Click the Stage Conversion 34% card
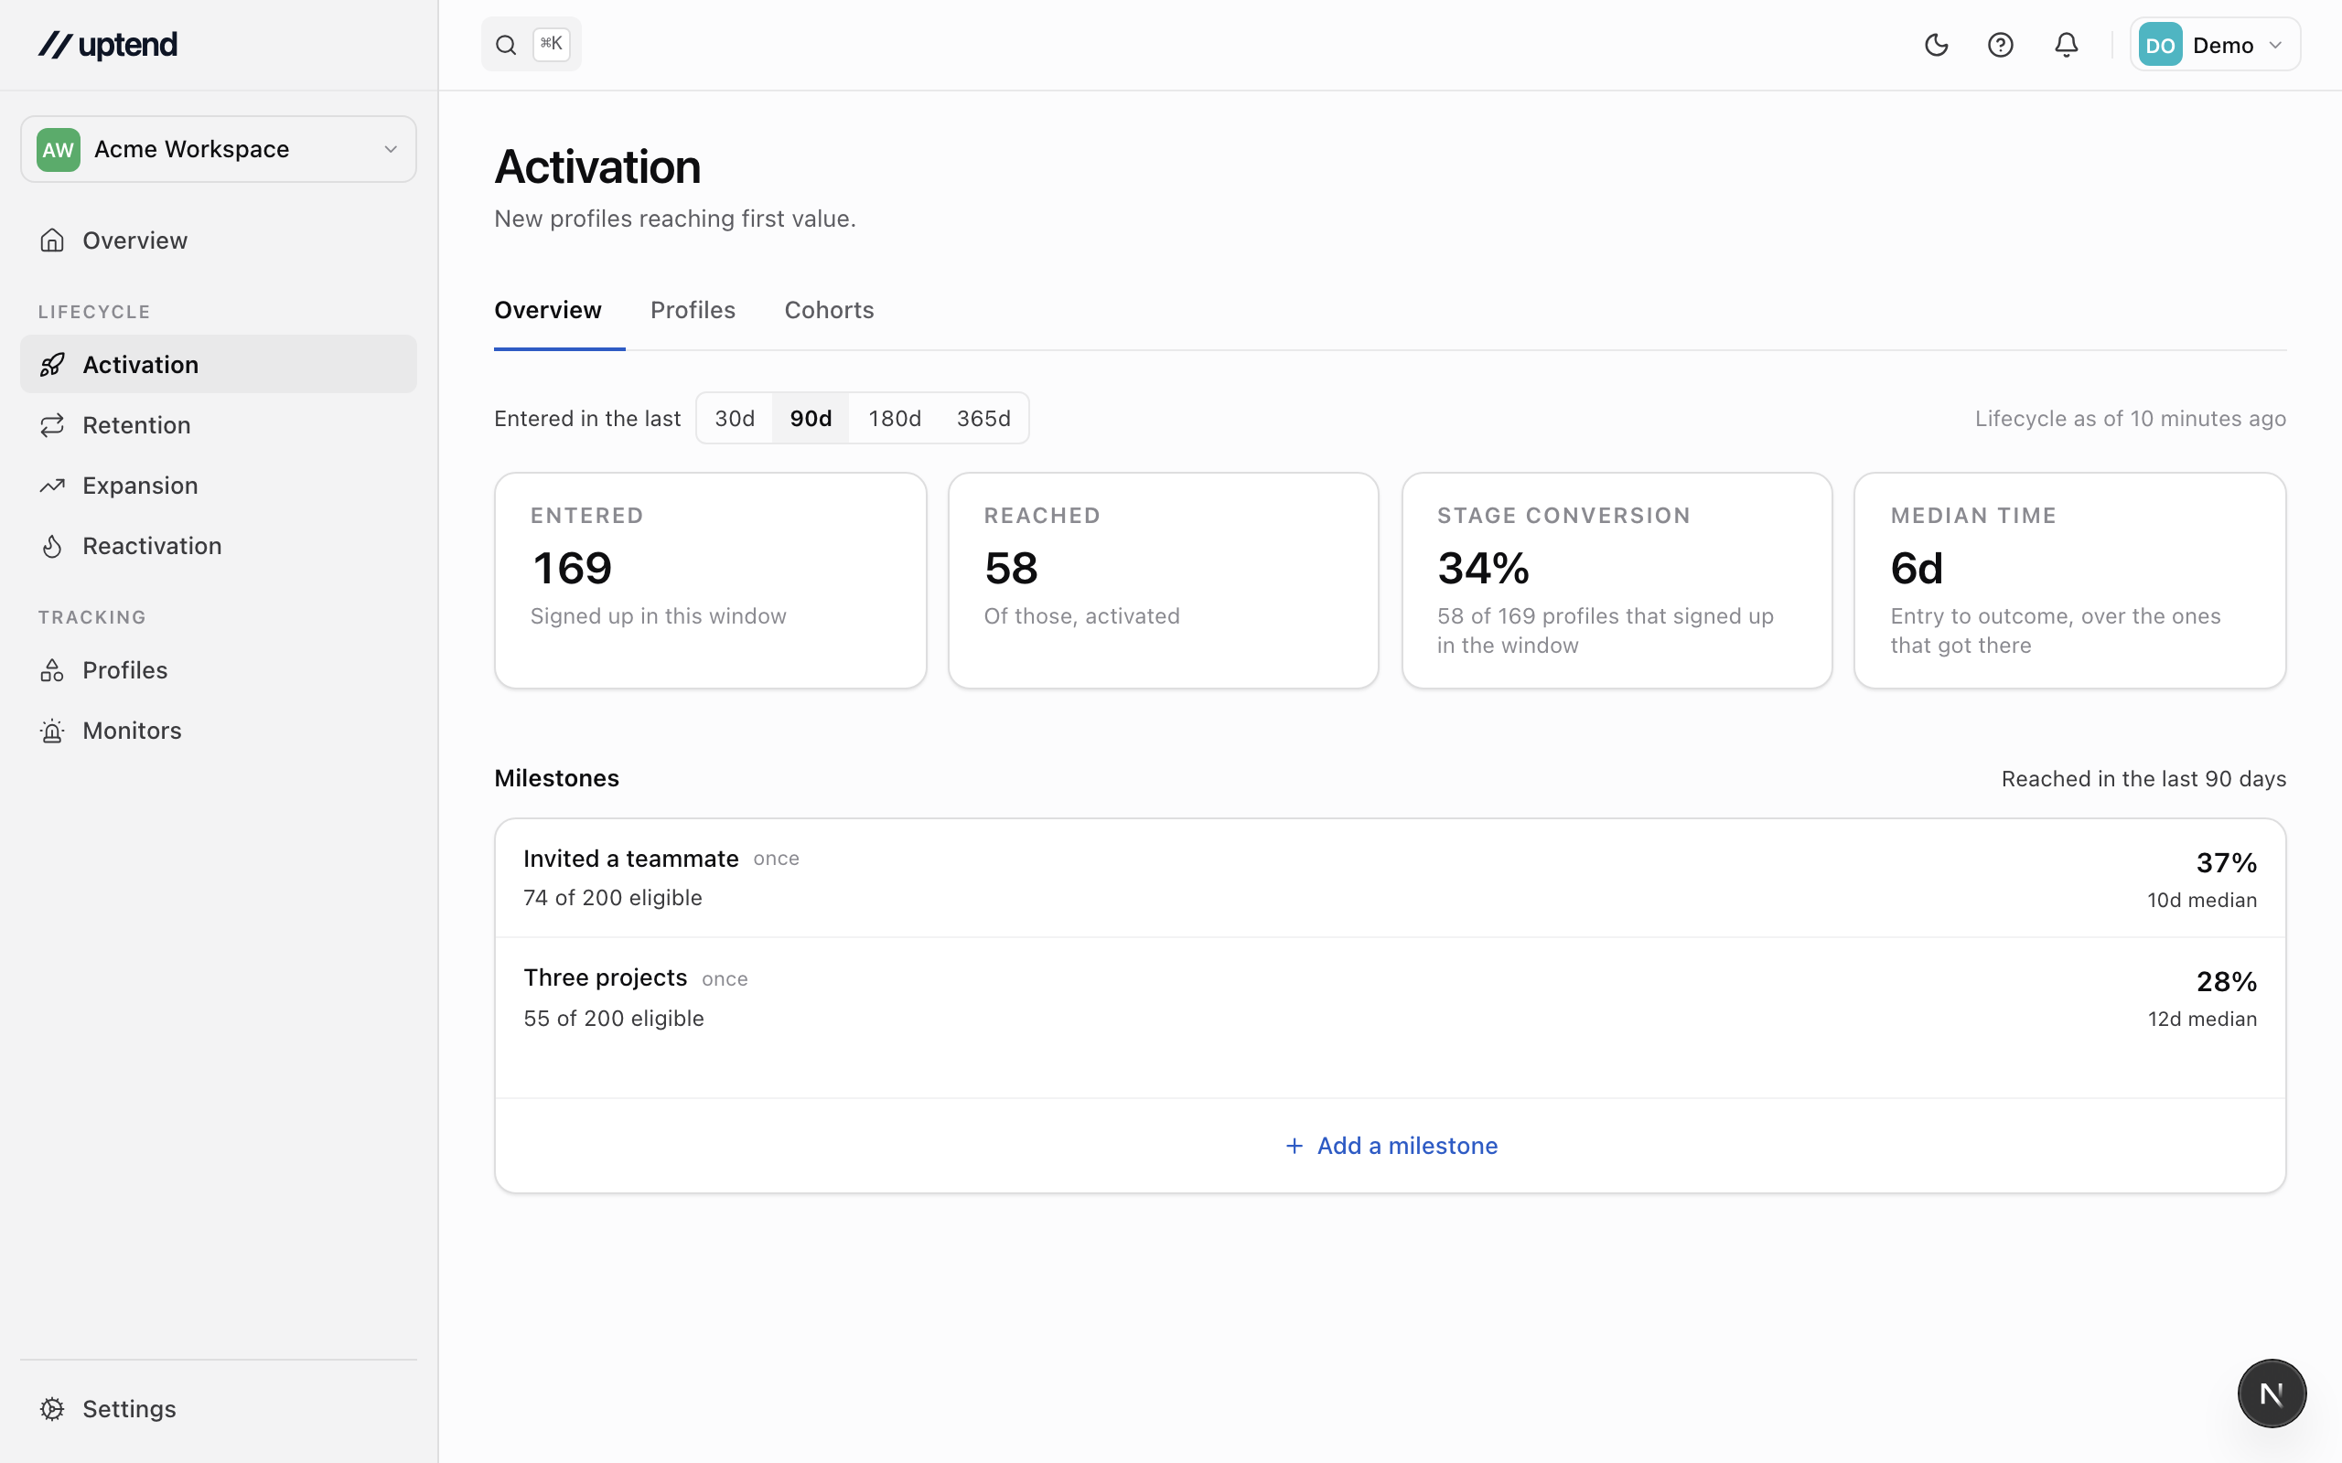Viewport: 2342px width, 1463px height. point(1617,581)
